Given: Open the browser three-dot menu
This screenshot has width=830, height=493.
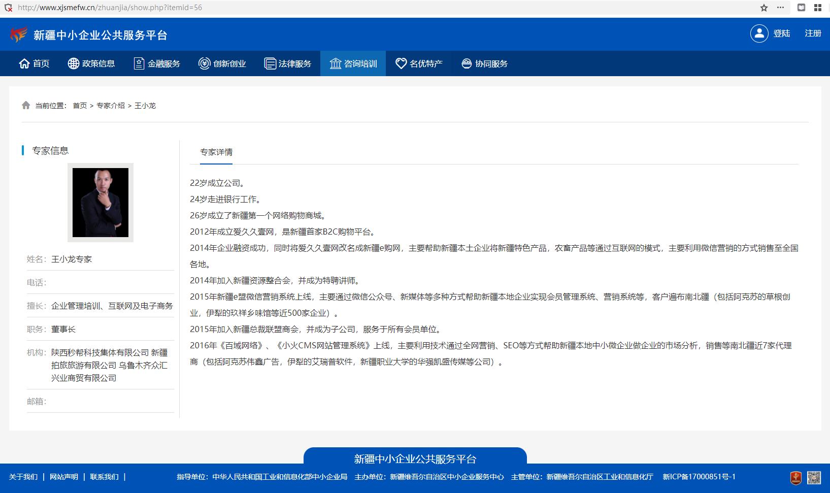Looking at the screenshot, I should tap(780, 8).
